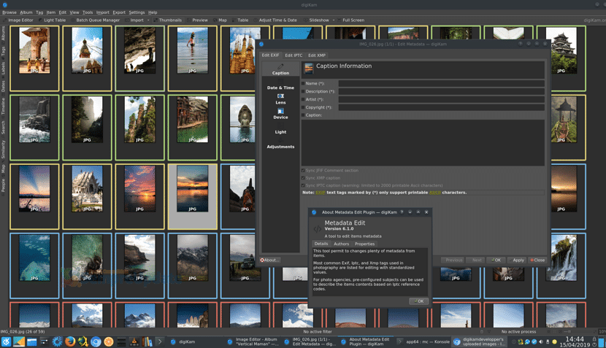606x348 pixels.
Task: Click the Apply button
Action: [517, 260]
